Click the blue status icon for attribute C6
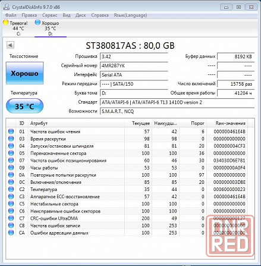Viewport: 261px width, 266px height. (11, 211)
